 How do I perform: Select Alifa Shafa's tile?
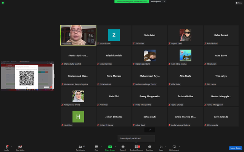click(185, 76)
